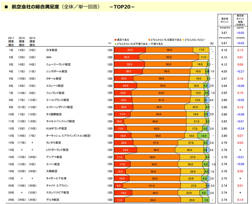The height and width of the screenshot is (204, 252).
Task: Click the 3.94 satisfaction score
Action: click(x=224, y=86)
